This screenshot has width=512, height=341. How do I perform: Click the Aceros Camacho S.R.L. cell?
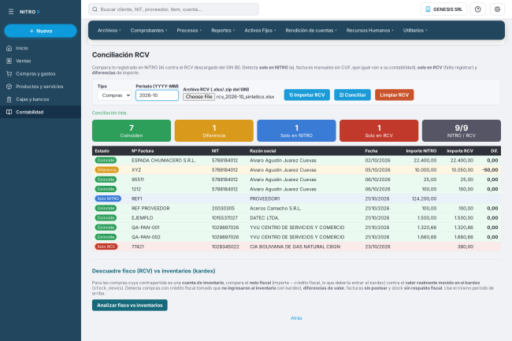pos(275,208)
